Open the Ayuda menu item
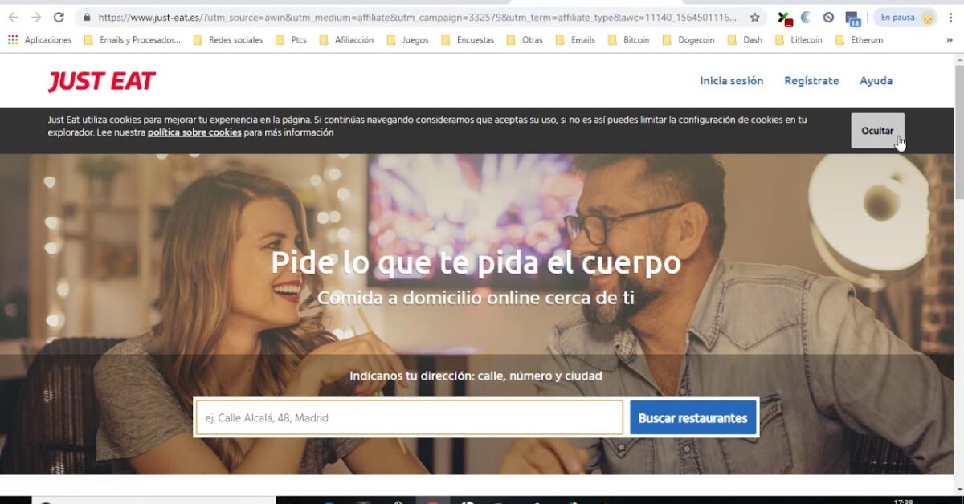 (x=876, y=80)
